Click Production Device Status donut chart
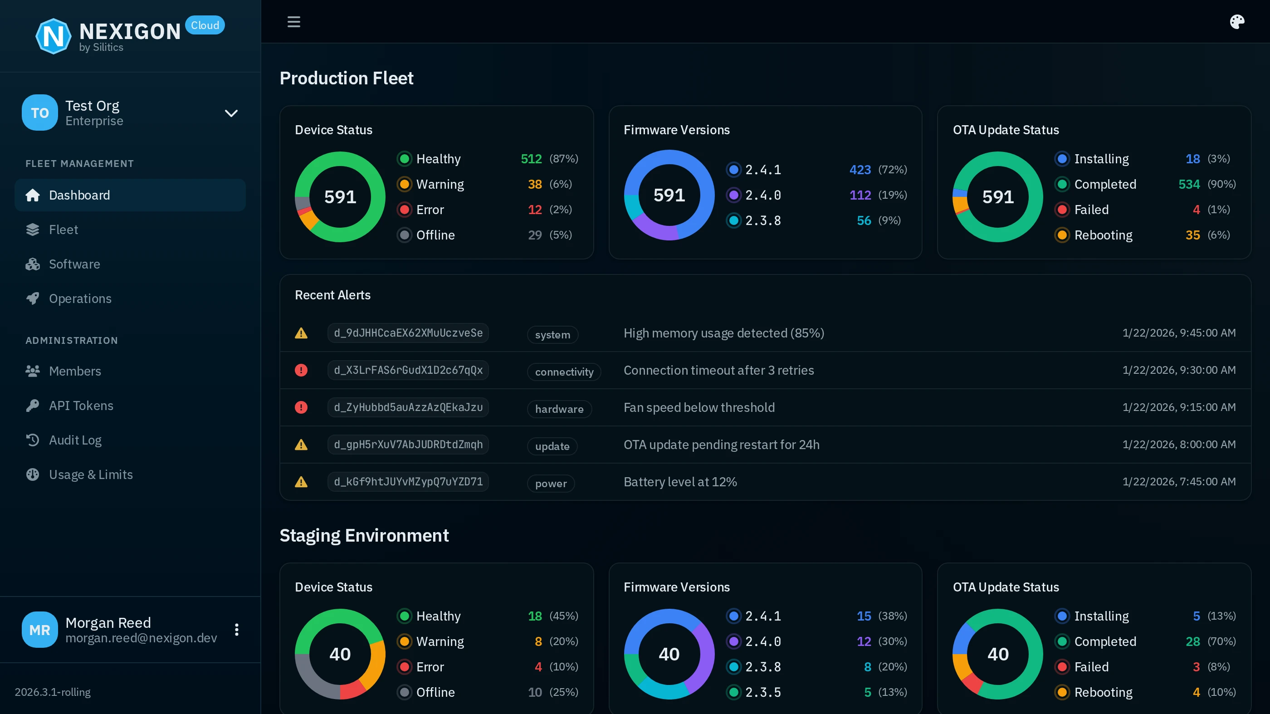The height and width of the screenshot is (714, 1270). [x=340, y=197]
